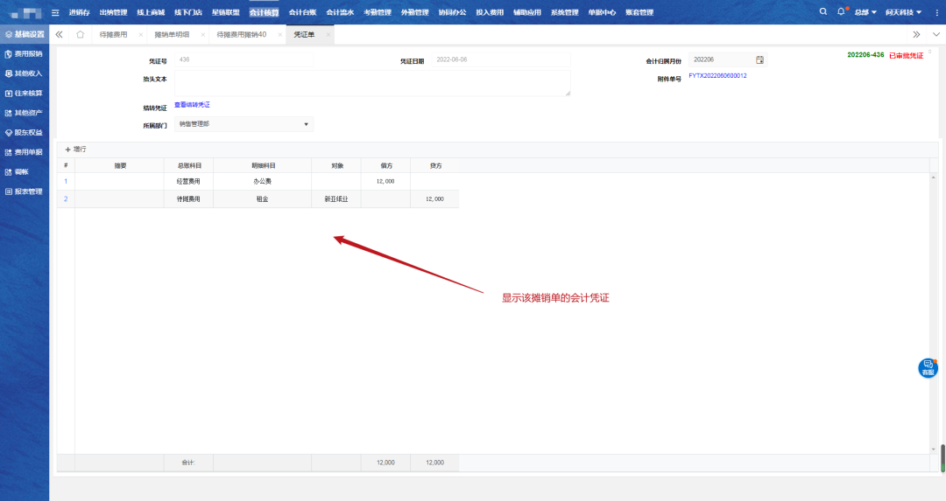Image resolution: width=946 pixels, height=501 pixels.
Task: Expand the 向天科技 account dropdown
Action: [x=903, y=12]
